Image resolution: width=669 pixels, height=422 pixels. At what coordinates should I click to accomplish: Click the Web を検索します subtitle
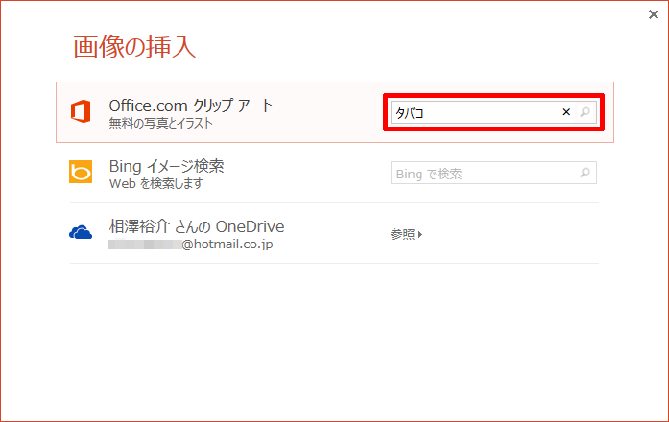click(x=156, y=184)
